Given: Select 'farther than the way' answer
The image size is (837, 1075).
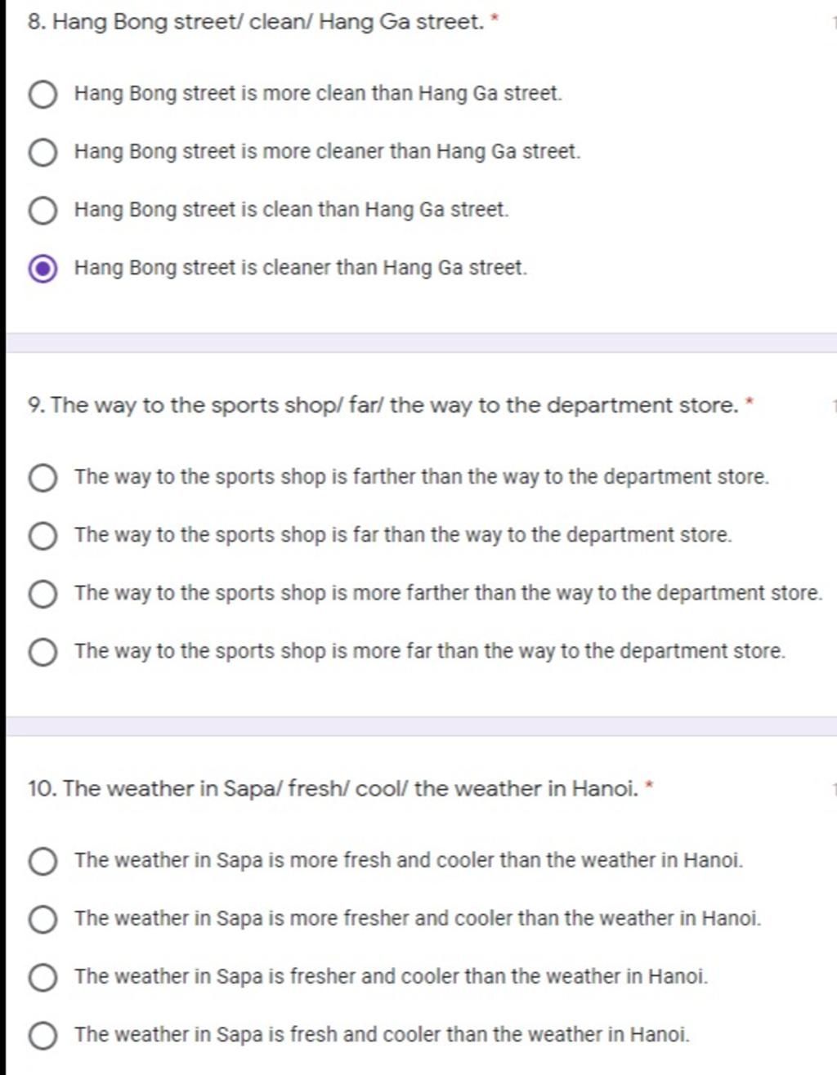Looking at the screenshot, I should tap(43, 477).
